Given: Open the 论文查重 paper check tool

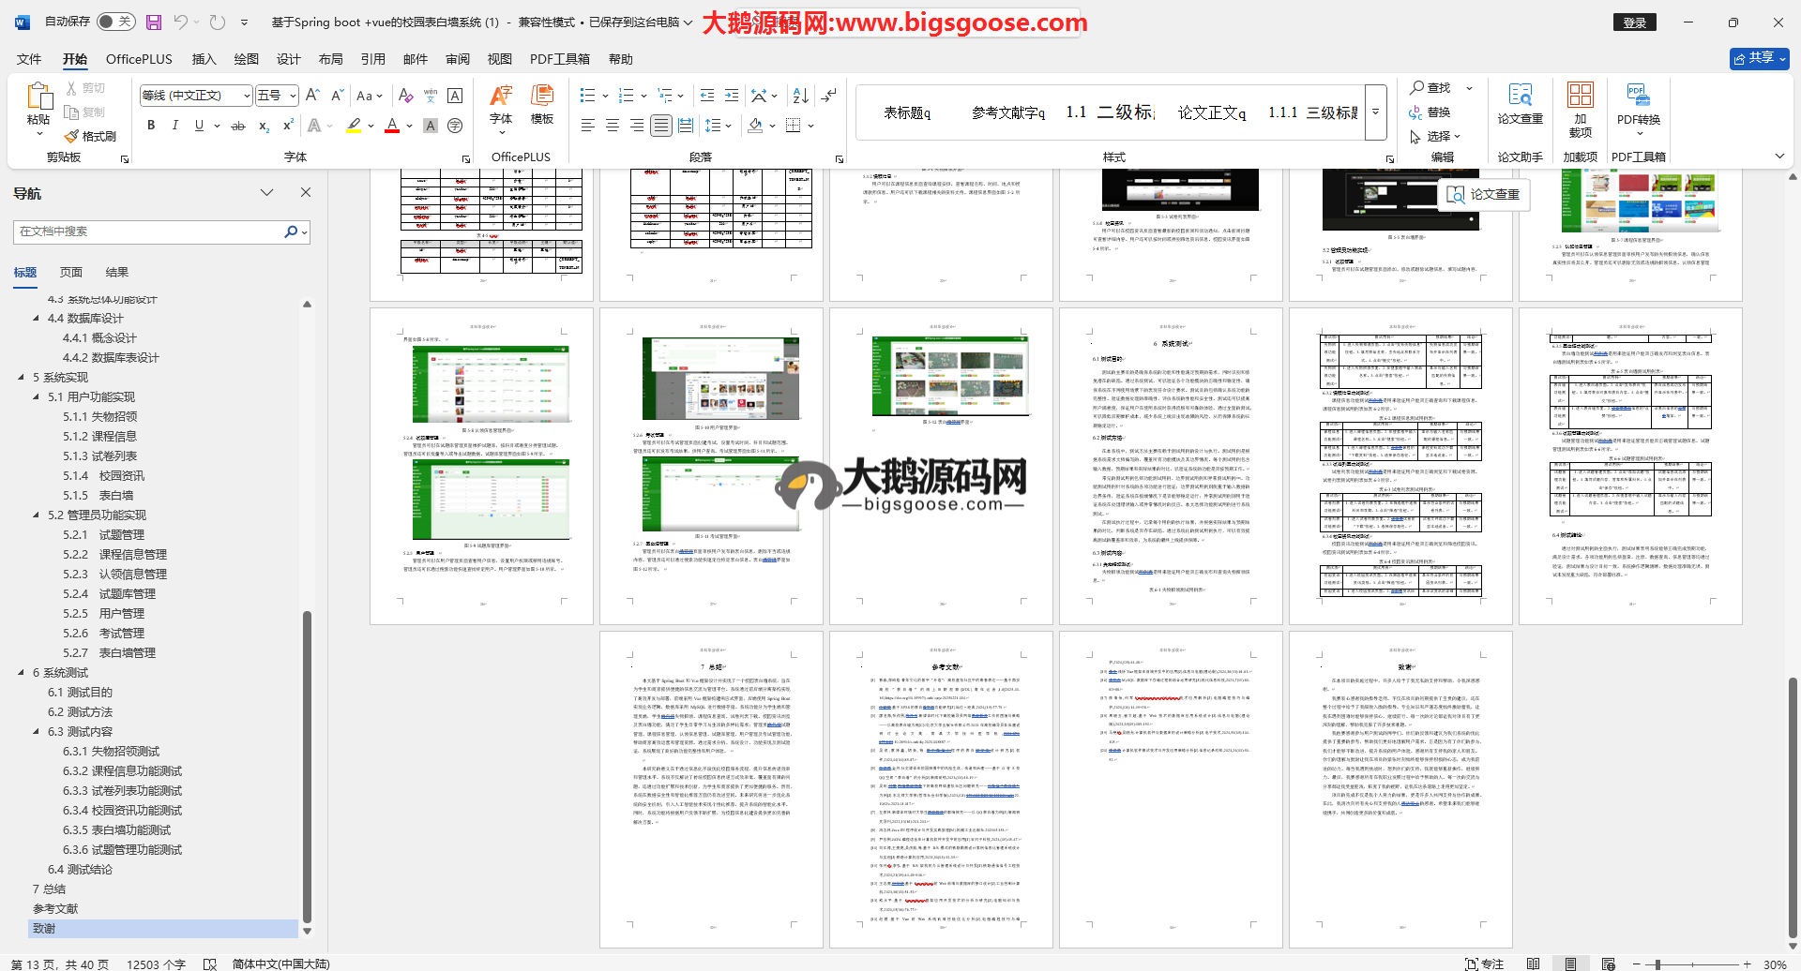Looking at the screenshot, I should [x=1520, y=103].
